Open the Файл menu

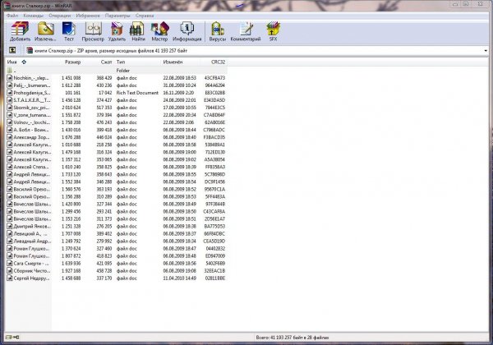(12, 16)
